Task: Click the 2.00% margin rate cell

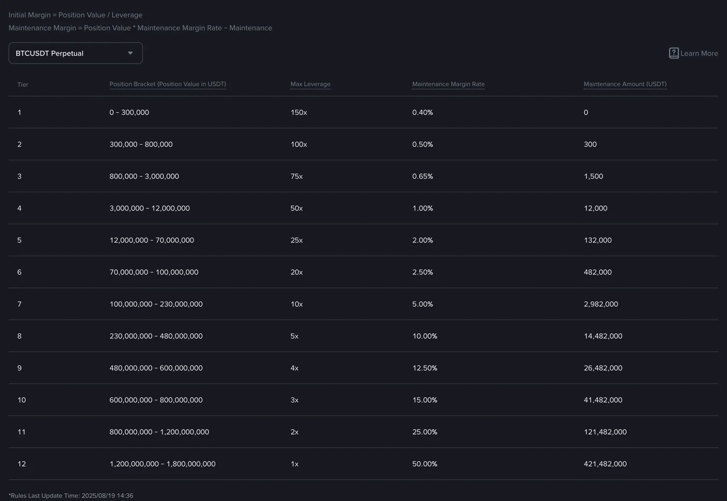Action: pos(423,240)
